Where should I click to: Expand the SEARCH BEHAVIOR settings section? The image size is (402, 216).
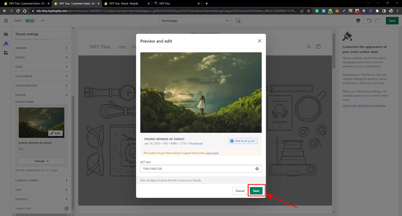point(41,86)
